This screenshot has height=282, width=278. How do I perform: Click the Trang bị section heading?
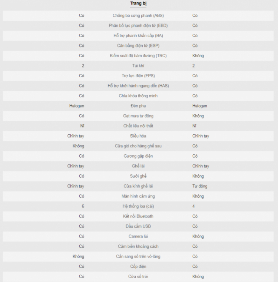click(x=138, y=3)
